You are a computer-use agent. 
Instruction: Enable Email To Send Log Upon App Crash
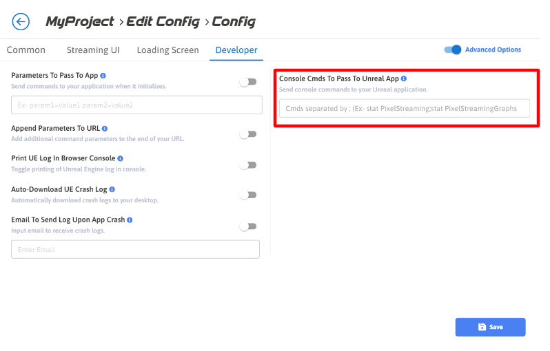coord(247,226)
